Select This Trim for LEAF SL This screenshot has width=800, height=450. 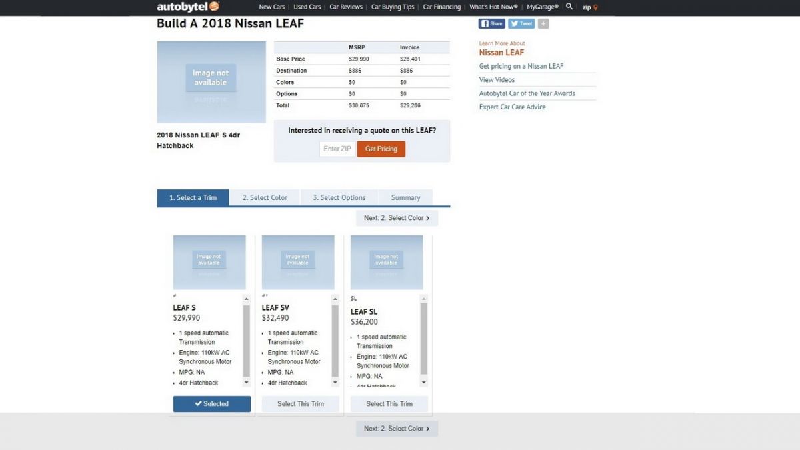coord(389,404)
